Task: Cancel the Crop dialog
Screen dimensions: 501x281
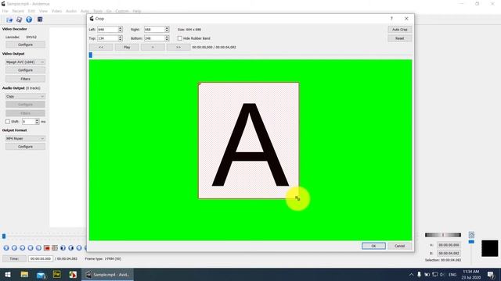Action: 400,246
